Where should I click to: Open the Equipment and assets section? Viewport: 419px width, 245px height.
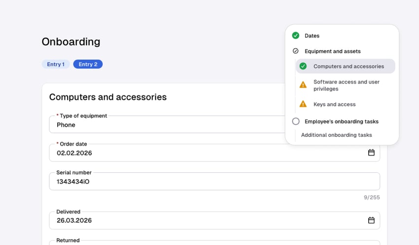[x=332, y=51]
